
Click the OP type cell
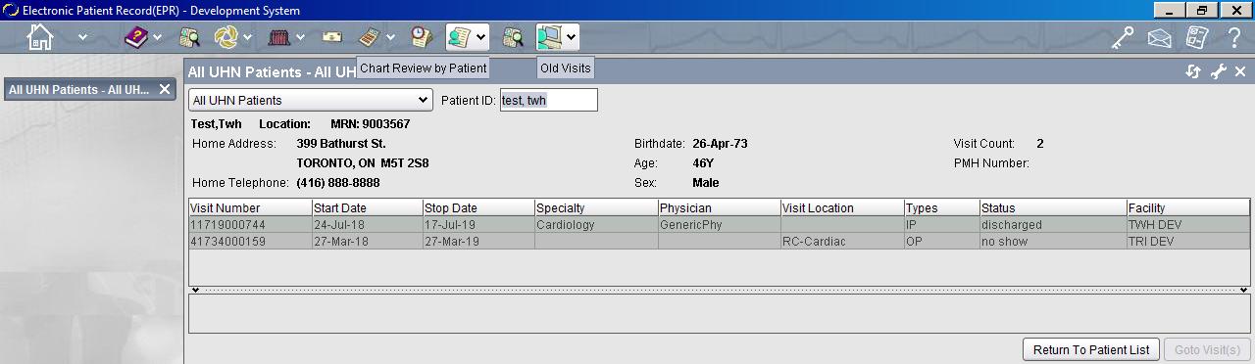(941, 241)
